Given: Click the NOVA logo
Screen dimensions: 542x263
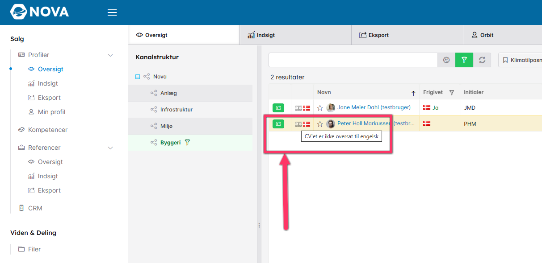Looking at the screenshot, I should tap(40, 12).
